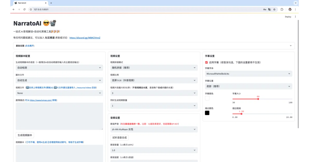Select the NarratoAI browser tab

pyautogui.click(x=30, y=3)
